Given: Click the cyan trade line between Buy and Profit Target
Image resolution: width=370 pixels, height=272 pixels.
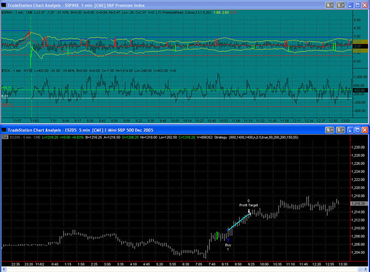Looking at the screenshot, I should coord(239,222).
